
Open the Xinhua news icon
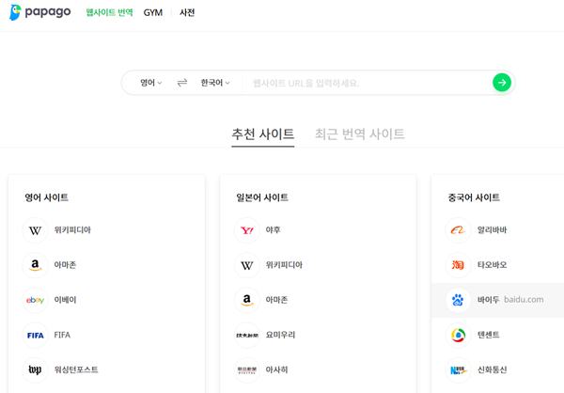click(459, 370)
